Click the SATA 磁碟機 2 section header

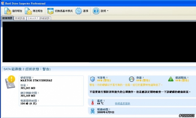[27, 69]
